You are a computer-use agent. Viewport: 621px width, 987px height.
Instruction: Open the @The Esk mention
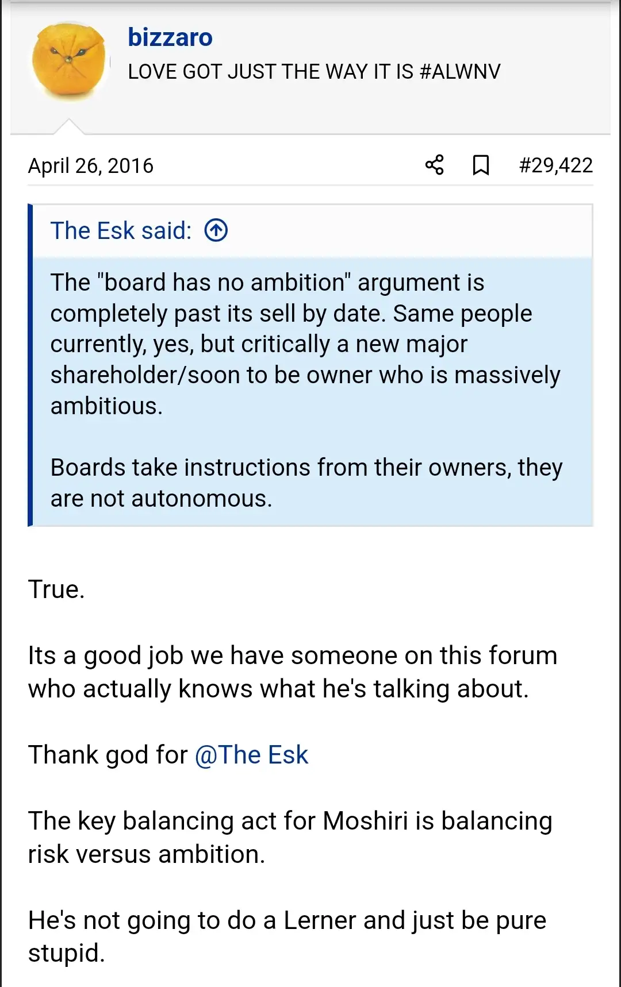click(252, 755)
